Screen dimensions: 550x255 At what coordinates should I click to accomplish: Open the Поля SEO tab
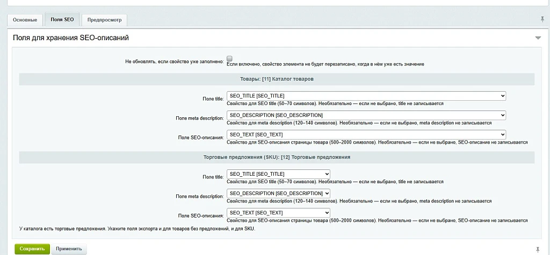coord(62,20)
